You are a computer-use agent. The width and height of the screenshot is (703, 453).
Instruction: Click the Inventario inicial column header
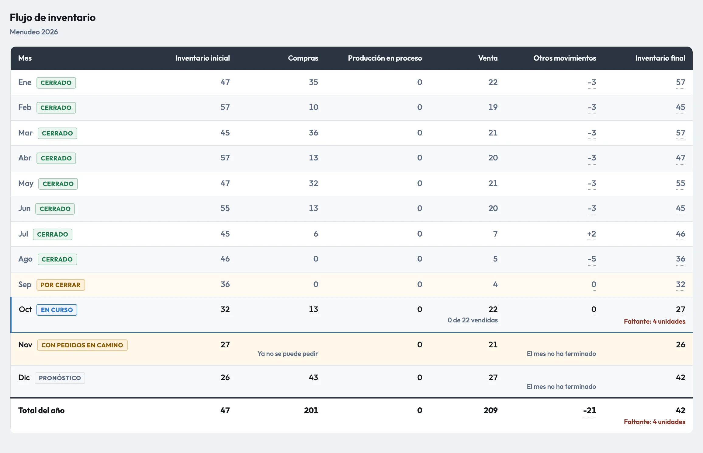pyautogui.click(x=203, y=58)
